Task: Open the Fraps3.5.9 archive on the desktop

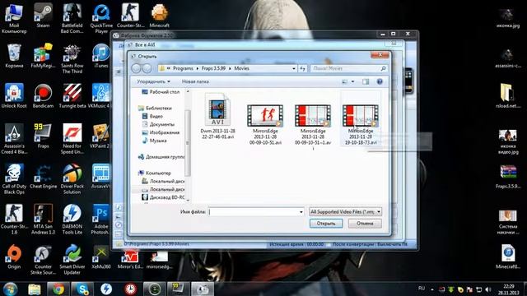Action: pos(508,177)
